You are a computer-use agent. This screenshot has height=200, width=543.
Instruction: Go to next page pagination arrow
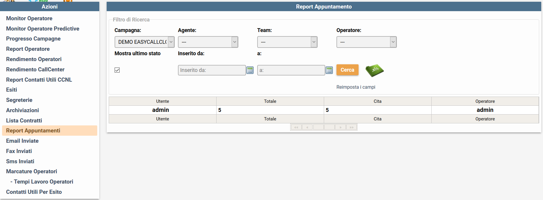pos(340,127)
